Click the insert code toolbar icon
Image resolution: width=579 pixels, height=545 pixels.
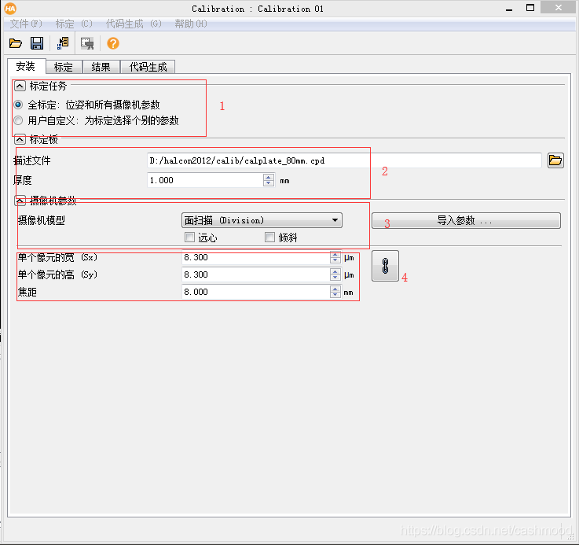point(63,43)
